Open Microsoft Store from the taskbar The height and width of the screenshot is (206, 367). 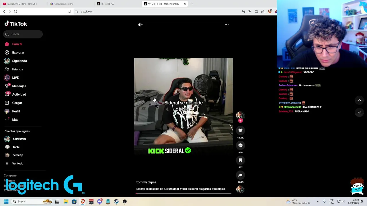tap(74, 201)
